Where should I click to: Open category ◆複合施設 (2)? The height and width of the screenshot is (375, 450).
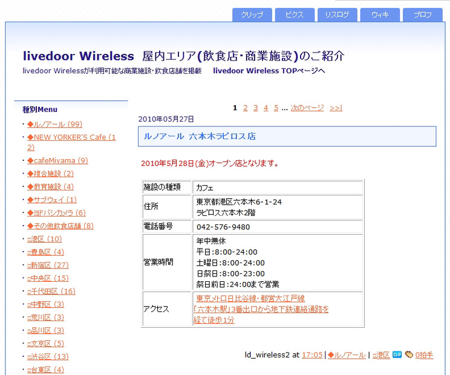[51, 174]
